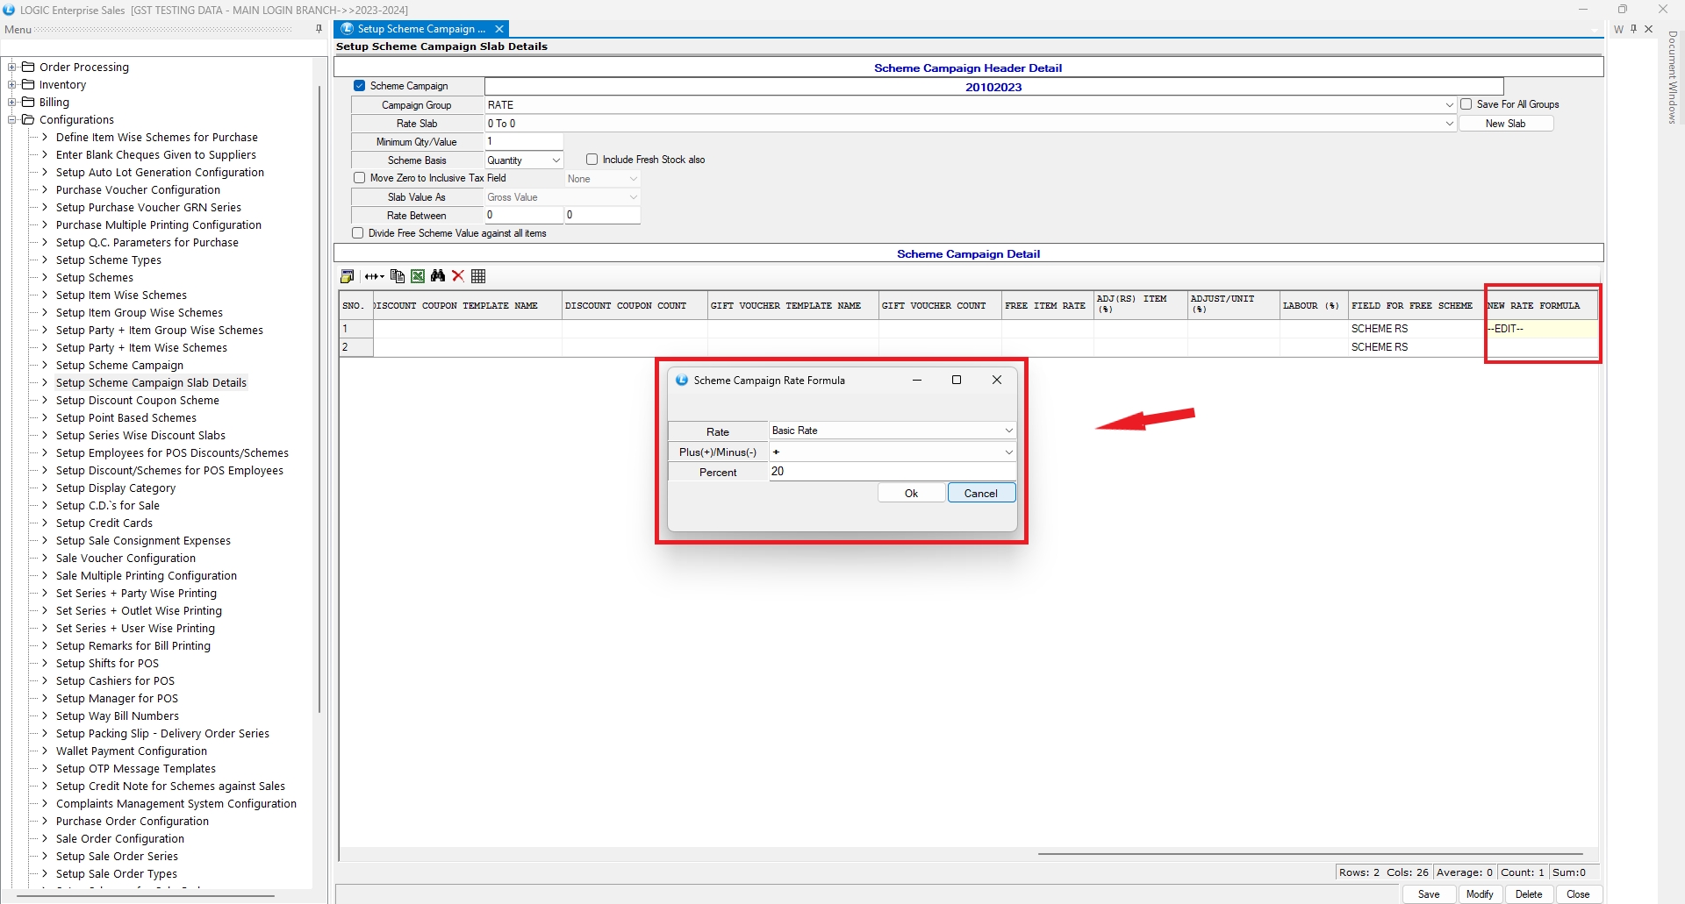Click the copy icon in grid toolbar
The image size is (1685, 904).
click(x=398, y=276)
